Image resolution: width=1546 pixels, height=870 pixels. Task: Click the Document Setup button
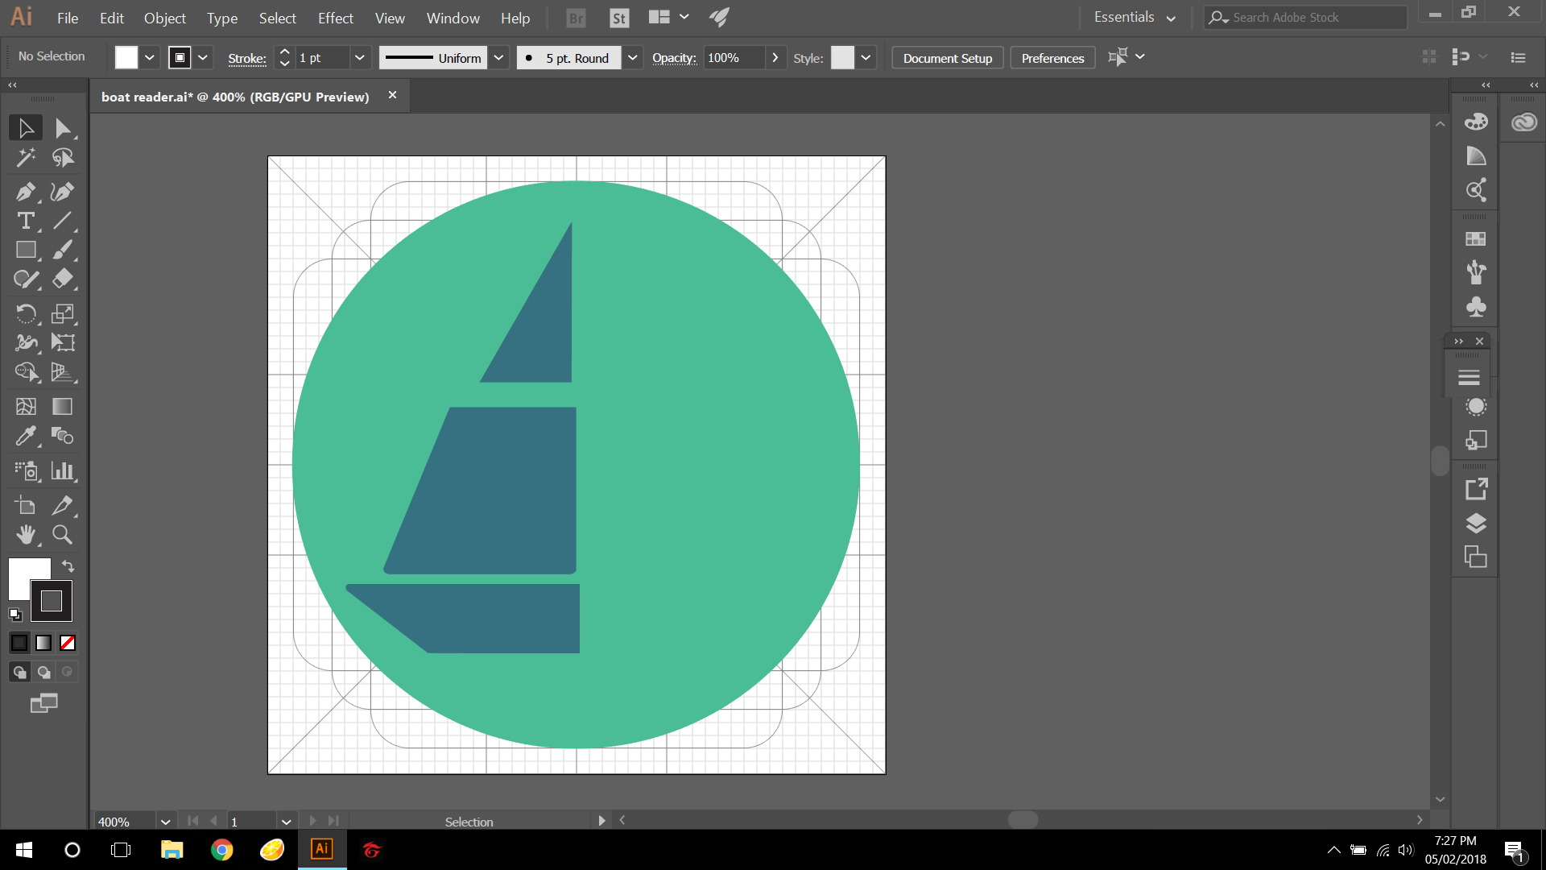point(947,58)
